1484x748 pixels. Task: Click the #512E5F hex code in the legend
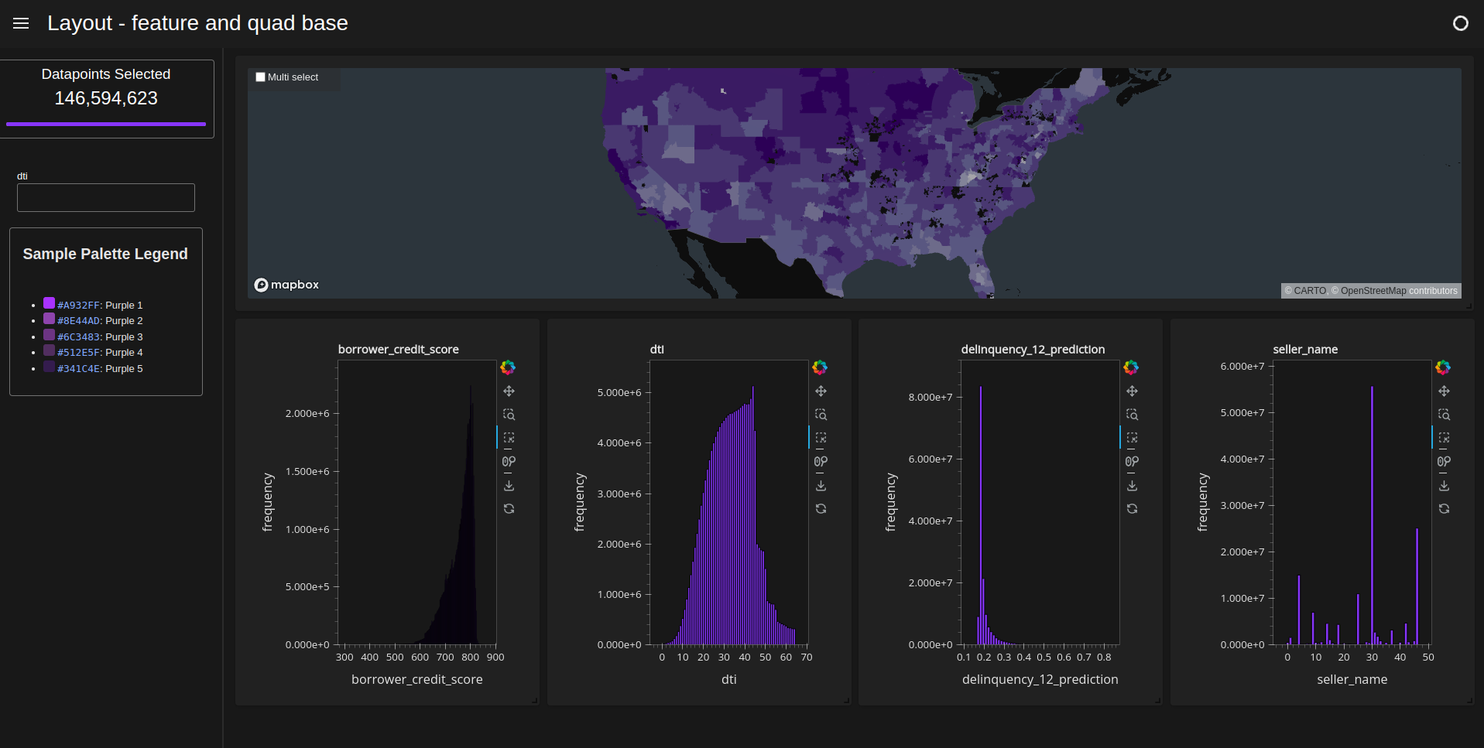[x=79, y=353]
